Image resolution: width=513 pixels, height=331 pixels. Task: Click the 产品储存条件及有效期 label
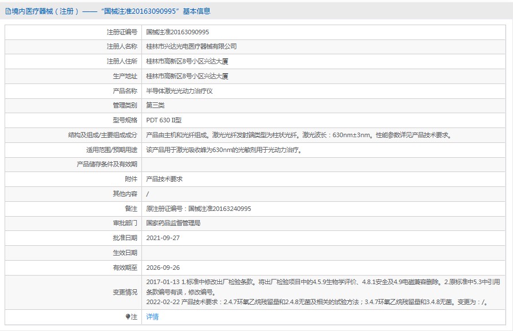coord(107,164)
